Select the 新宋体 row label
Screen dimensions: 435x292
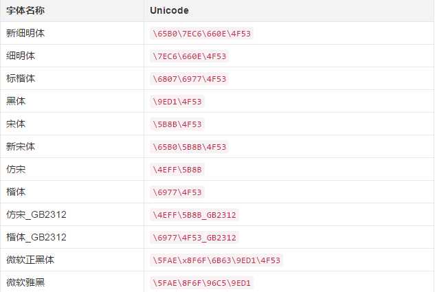[x=21, y=147]
